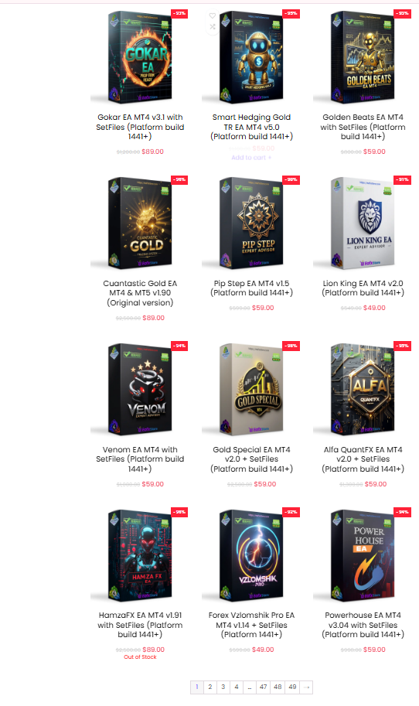Jump to page 49 of products
419x706 pixels.
pos(292,687)
